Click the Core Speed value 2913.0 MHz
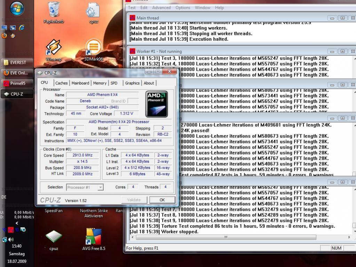 82,155
